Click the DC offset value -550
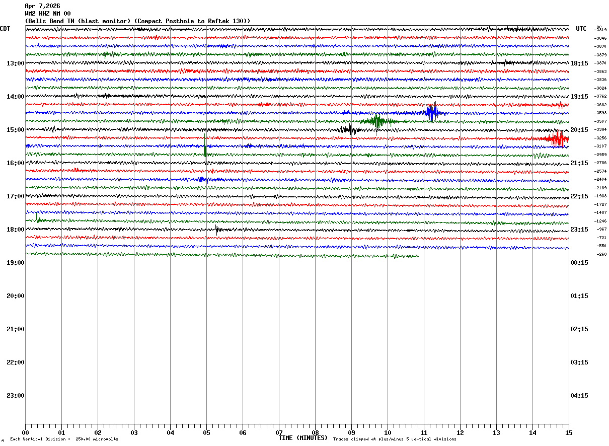Viewport: 609px width, 446px height. click(x=602, y=246)
